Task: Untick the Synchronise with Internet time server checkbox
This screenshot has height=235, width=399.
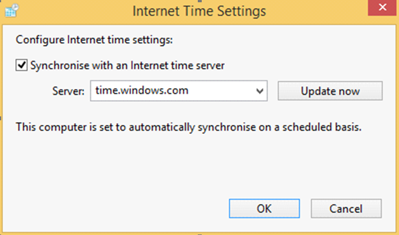Action: pos(21,65)
